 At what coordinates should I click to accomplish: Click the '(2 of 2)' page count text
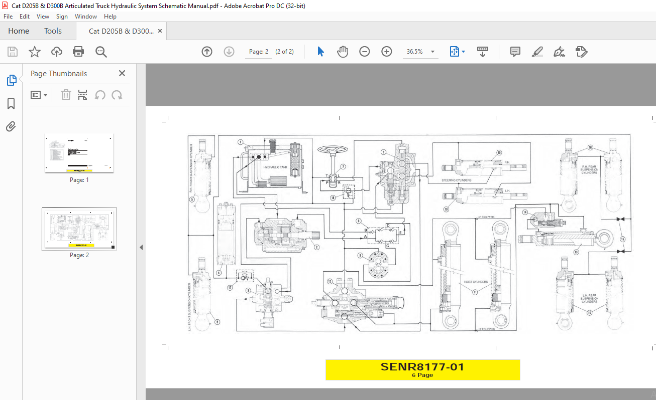284,52
